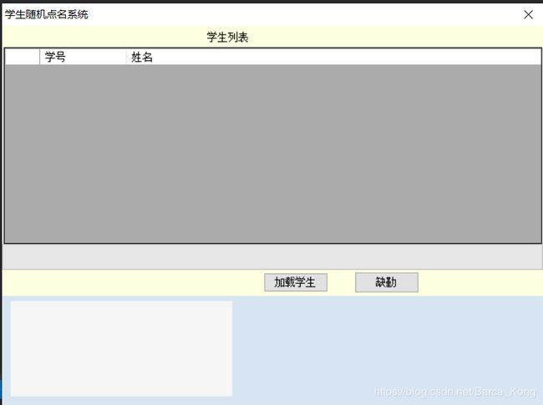Close the 学生随机点名系统 window
543x405 pixels.
click(528, 14)
